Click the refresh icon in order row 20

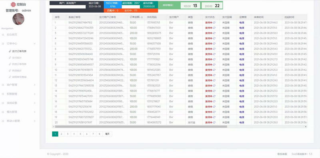click(214, 122)
